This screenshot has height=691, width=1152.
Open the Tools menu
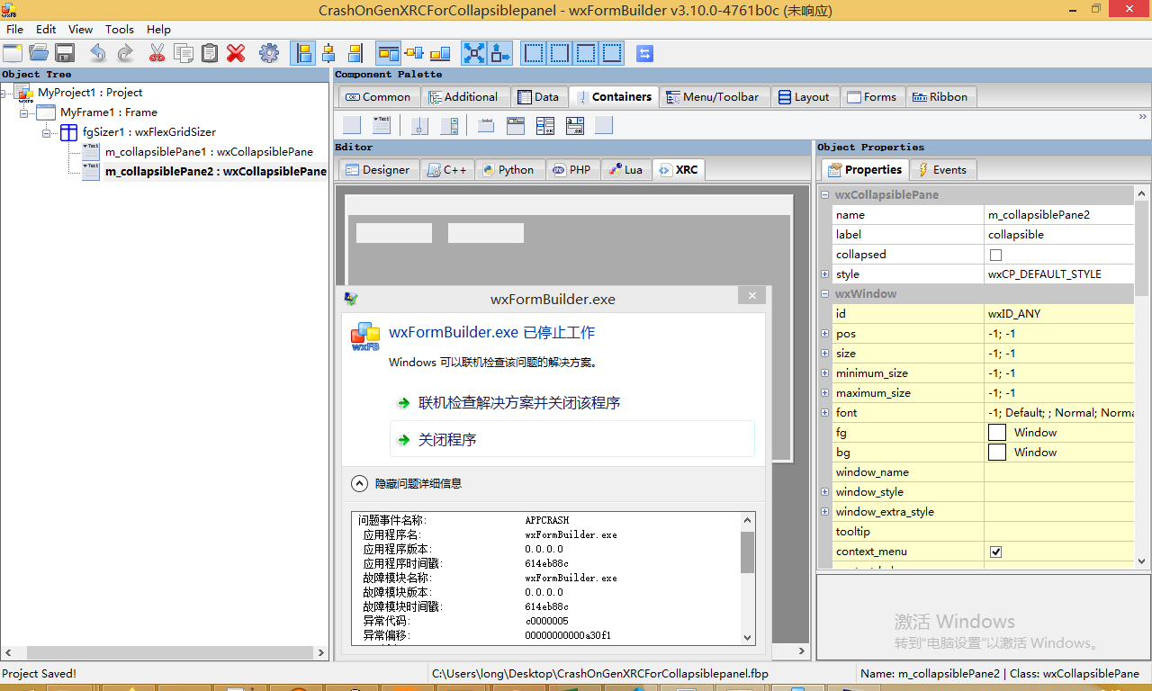click(120, 29)
